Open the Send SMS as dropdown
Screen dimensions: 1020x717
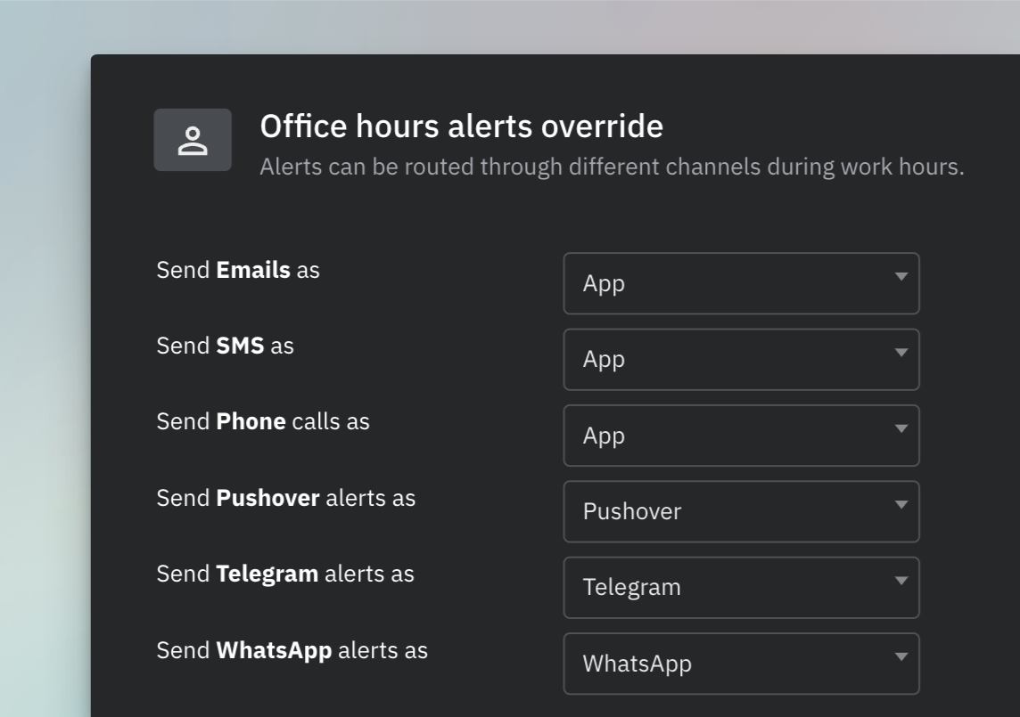point(740,359)
